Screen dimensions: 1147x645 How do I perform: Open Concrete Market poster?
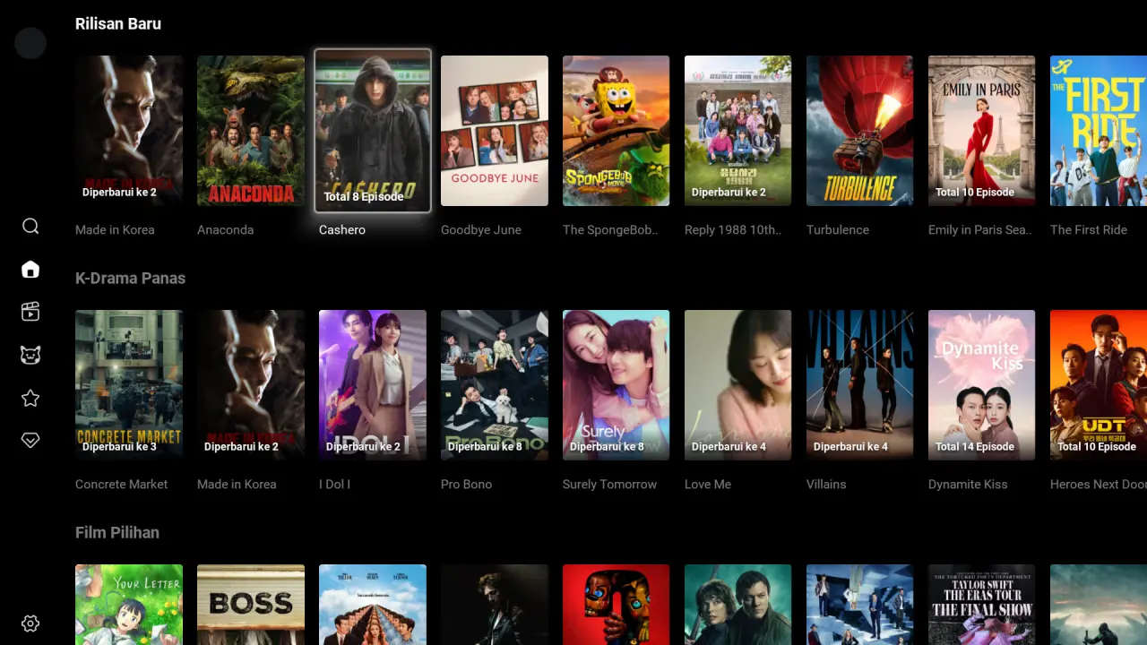pyautogui.click(x=129, y=385)
